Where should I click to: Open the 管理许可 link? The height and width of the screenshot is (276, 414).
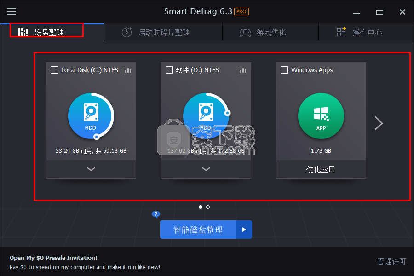tap(391, 261)
